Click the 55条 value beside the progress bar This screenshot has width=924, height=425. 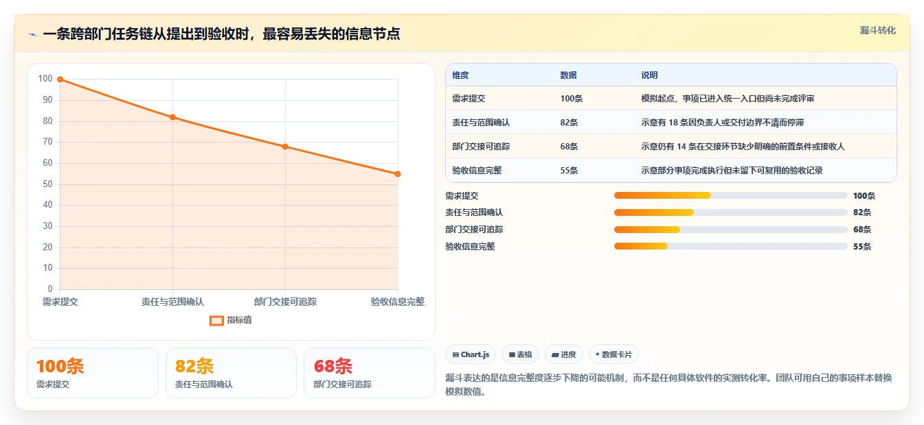click(x=862, y=247)
